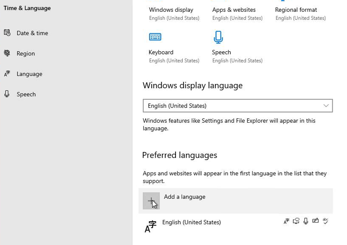Click the Date & time calendar icon

7,33
